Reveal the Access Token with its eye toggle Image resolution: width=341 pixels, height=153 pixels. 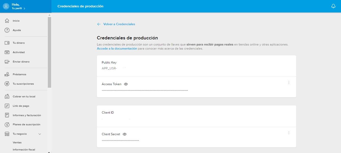pyautogui.click(x=126, y=84)
